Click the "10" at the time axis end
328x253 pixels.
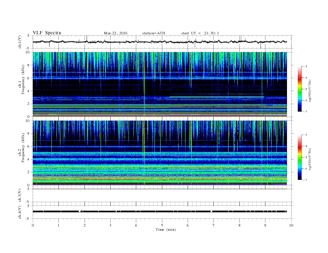pyautogui.click(x=291, y=225)
